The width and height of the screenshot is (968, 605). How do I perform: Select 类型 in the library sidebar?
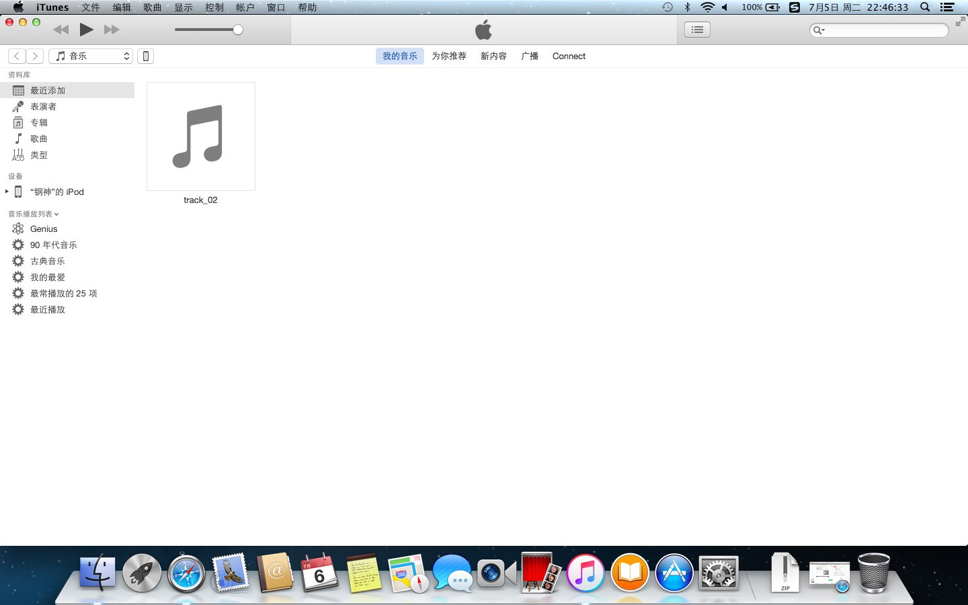[67, 155]
